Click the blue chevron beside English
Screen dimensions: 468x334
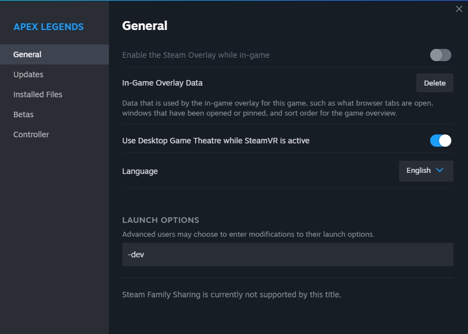point(440,171)
